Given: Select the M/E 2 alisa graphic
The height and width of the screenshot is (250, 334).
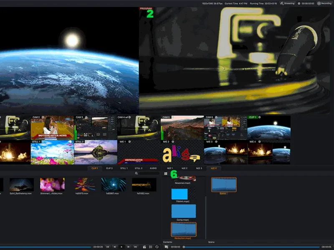Looking at the screenshot, I should [182, 152].
